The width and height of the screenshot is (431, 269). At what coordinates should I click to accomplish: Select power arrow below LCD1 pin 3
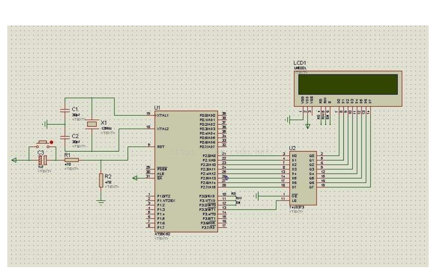(x=308, y=126)
